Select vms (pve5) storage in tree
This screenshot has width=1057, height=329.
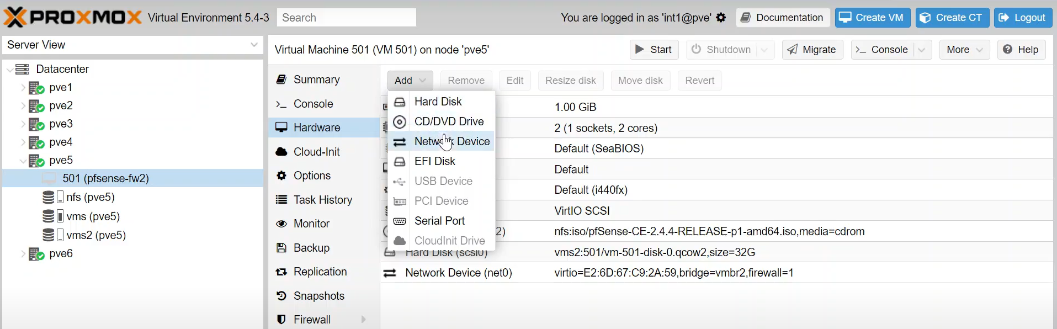coord(133,216)
